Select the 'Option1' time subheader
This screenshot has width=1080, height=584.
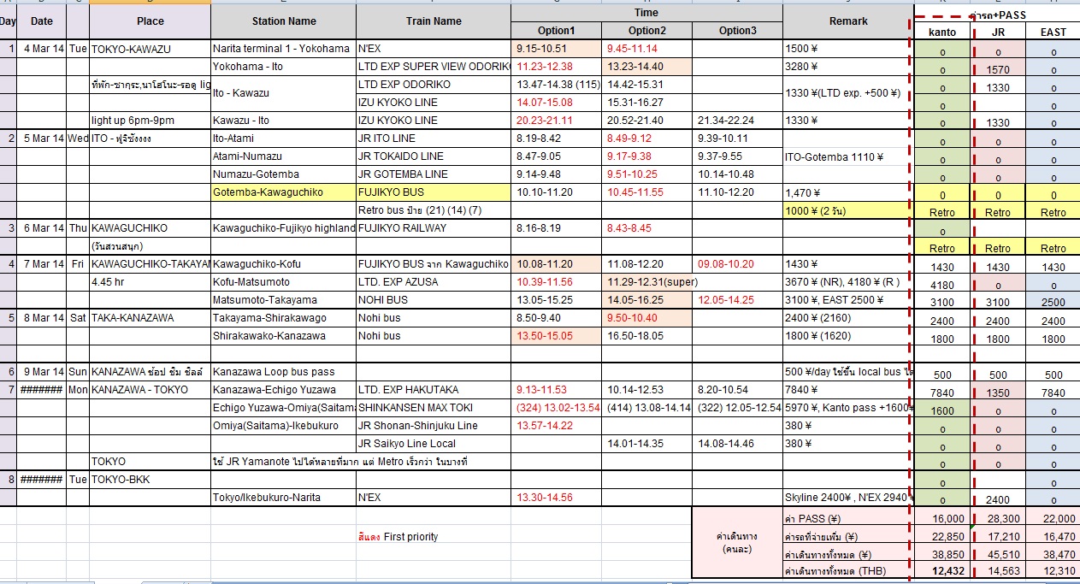(557, 31)
